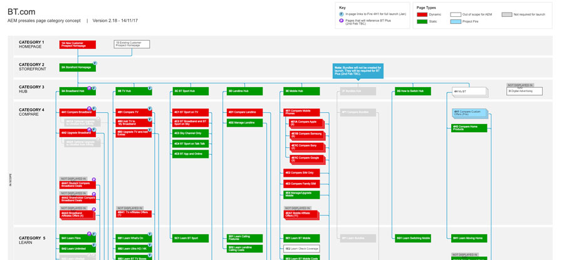Click the blue Bundles note callout
This screenshot has width=564, height=260.
357,71
